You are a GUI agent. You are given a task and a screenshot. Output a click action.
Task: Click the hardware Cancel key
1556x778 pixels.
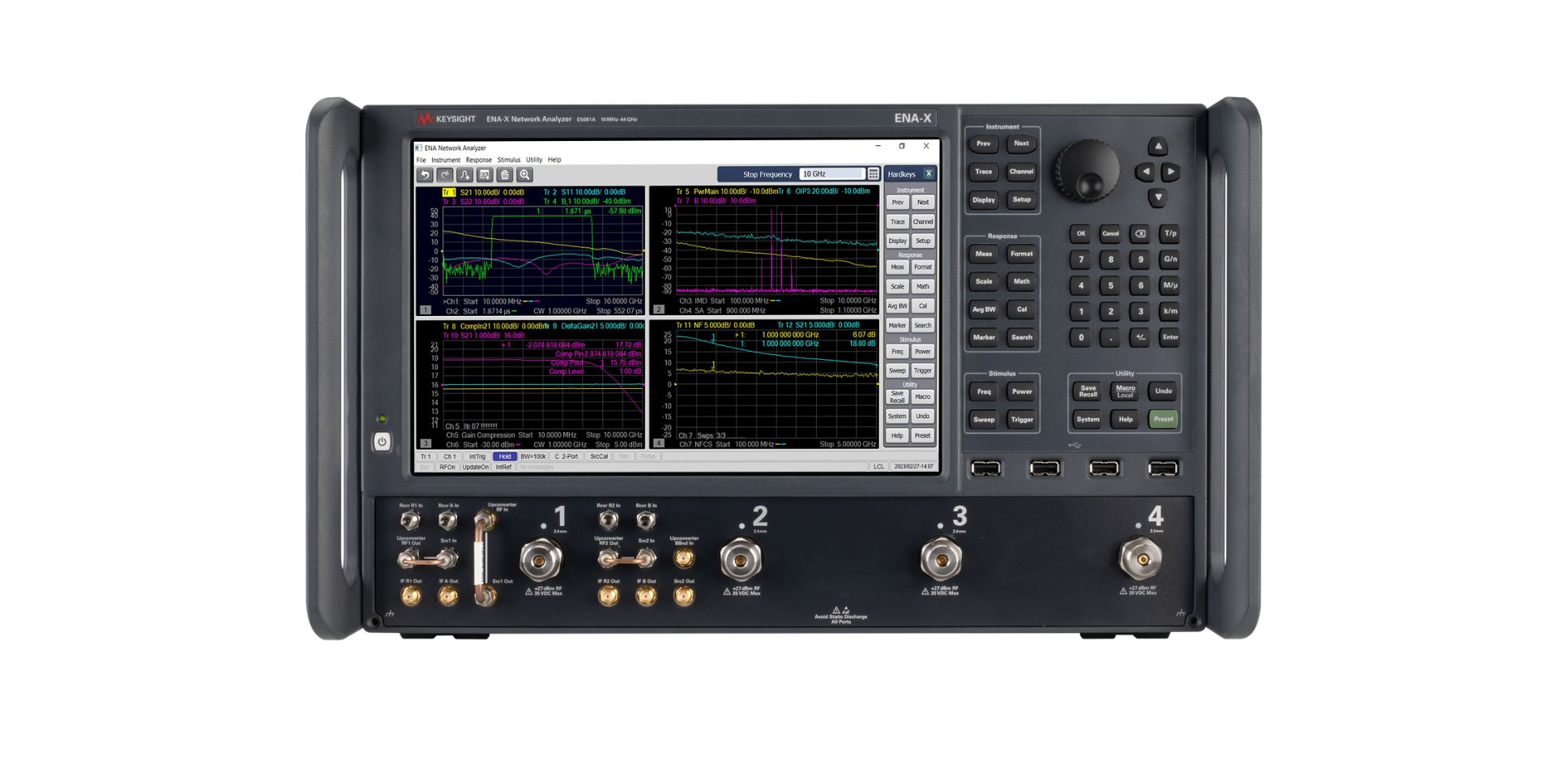pos(1110,233)
